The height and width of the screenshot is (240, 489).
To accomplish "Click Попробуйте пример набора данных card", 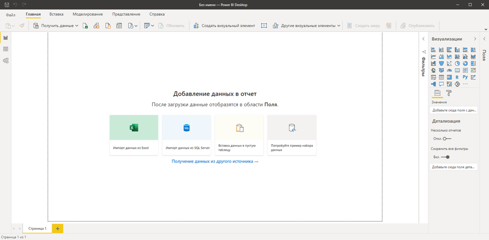I will click(x=292, y=135).
